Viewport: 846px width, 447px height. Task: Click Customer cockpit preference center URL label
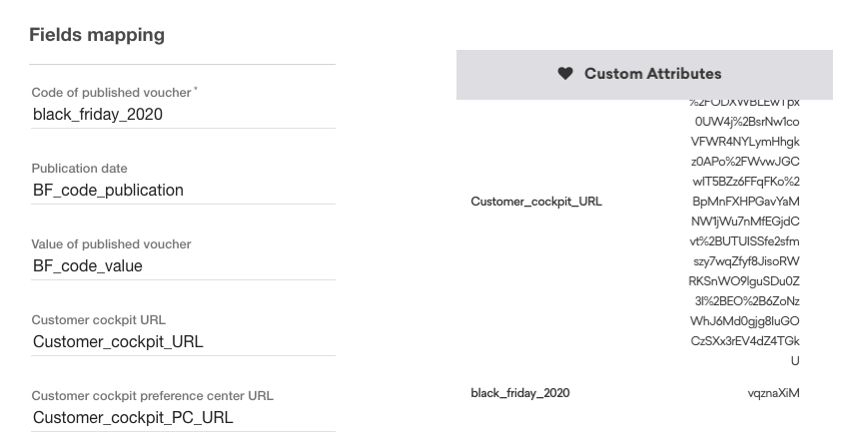(x=152, y=396)
